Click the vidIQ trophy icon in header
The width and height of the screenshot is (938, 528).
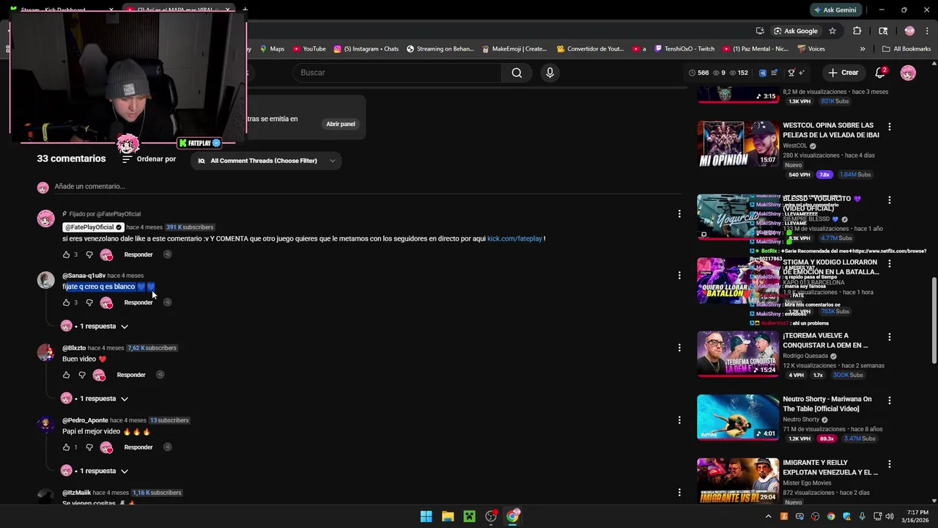pos(791,73)
